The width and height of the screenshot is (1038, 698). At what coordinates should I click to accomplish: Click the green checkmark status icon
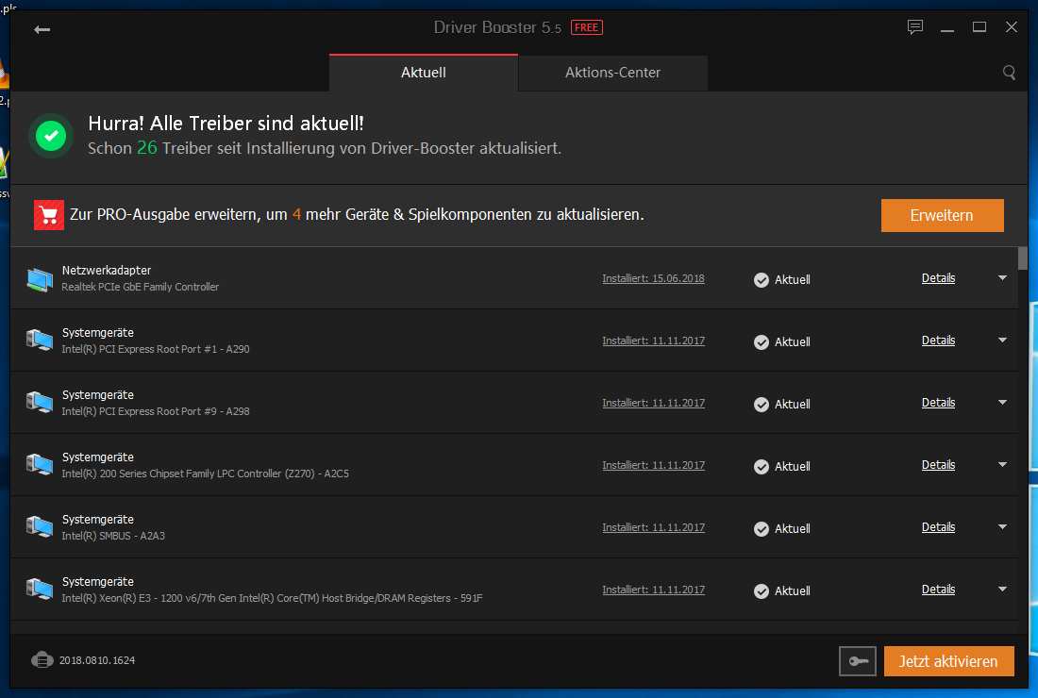51,136
